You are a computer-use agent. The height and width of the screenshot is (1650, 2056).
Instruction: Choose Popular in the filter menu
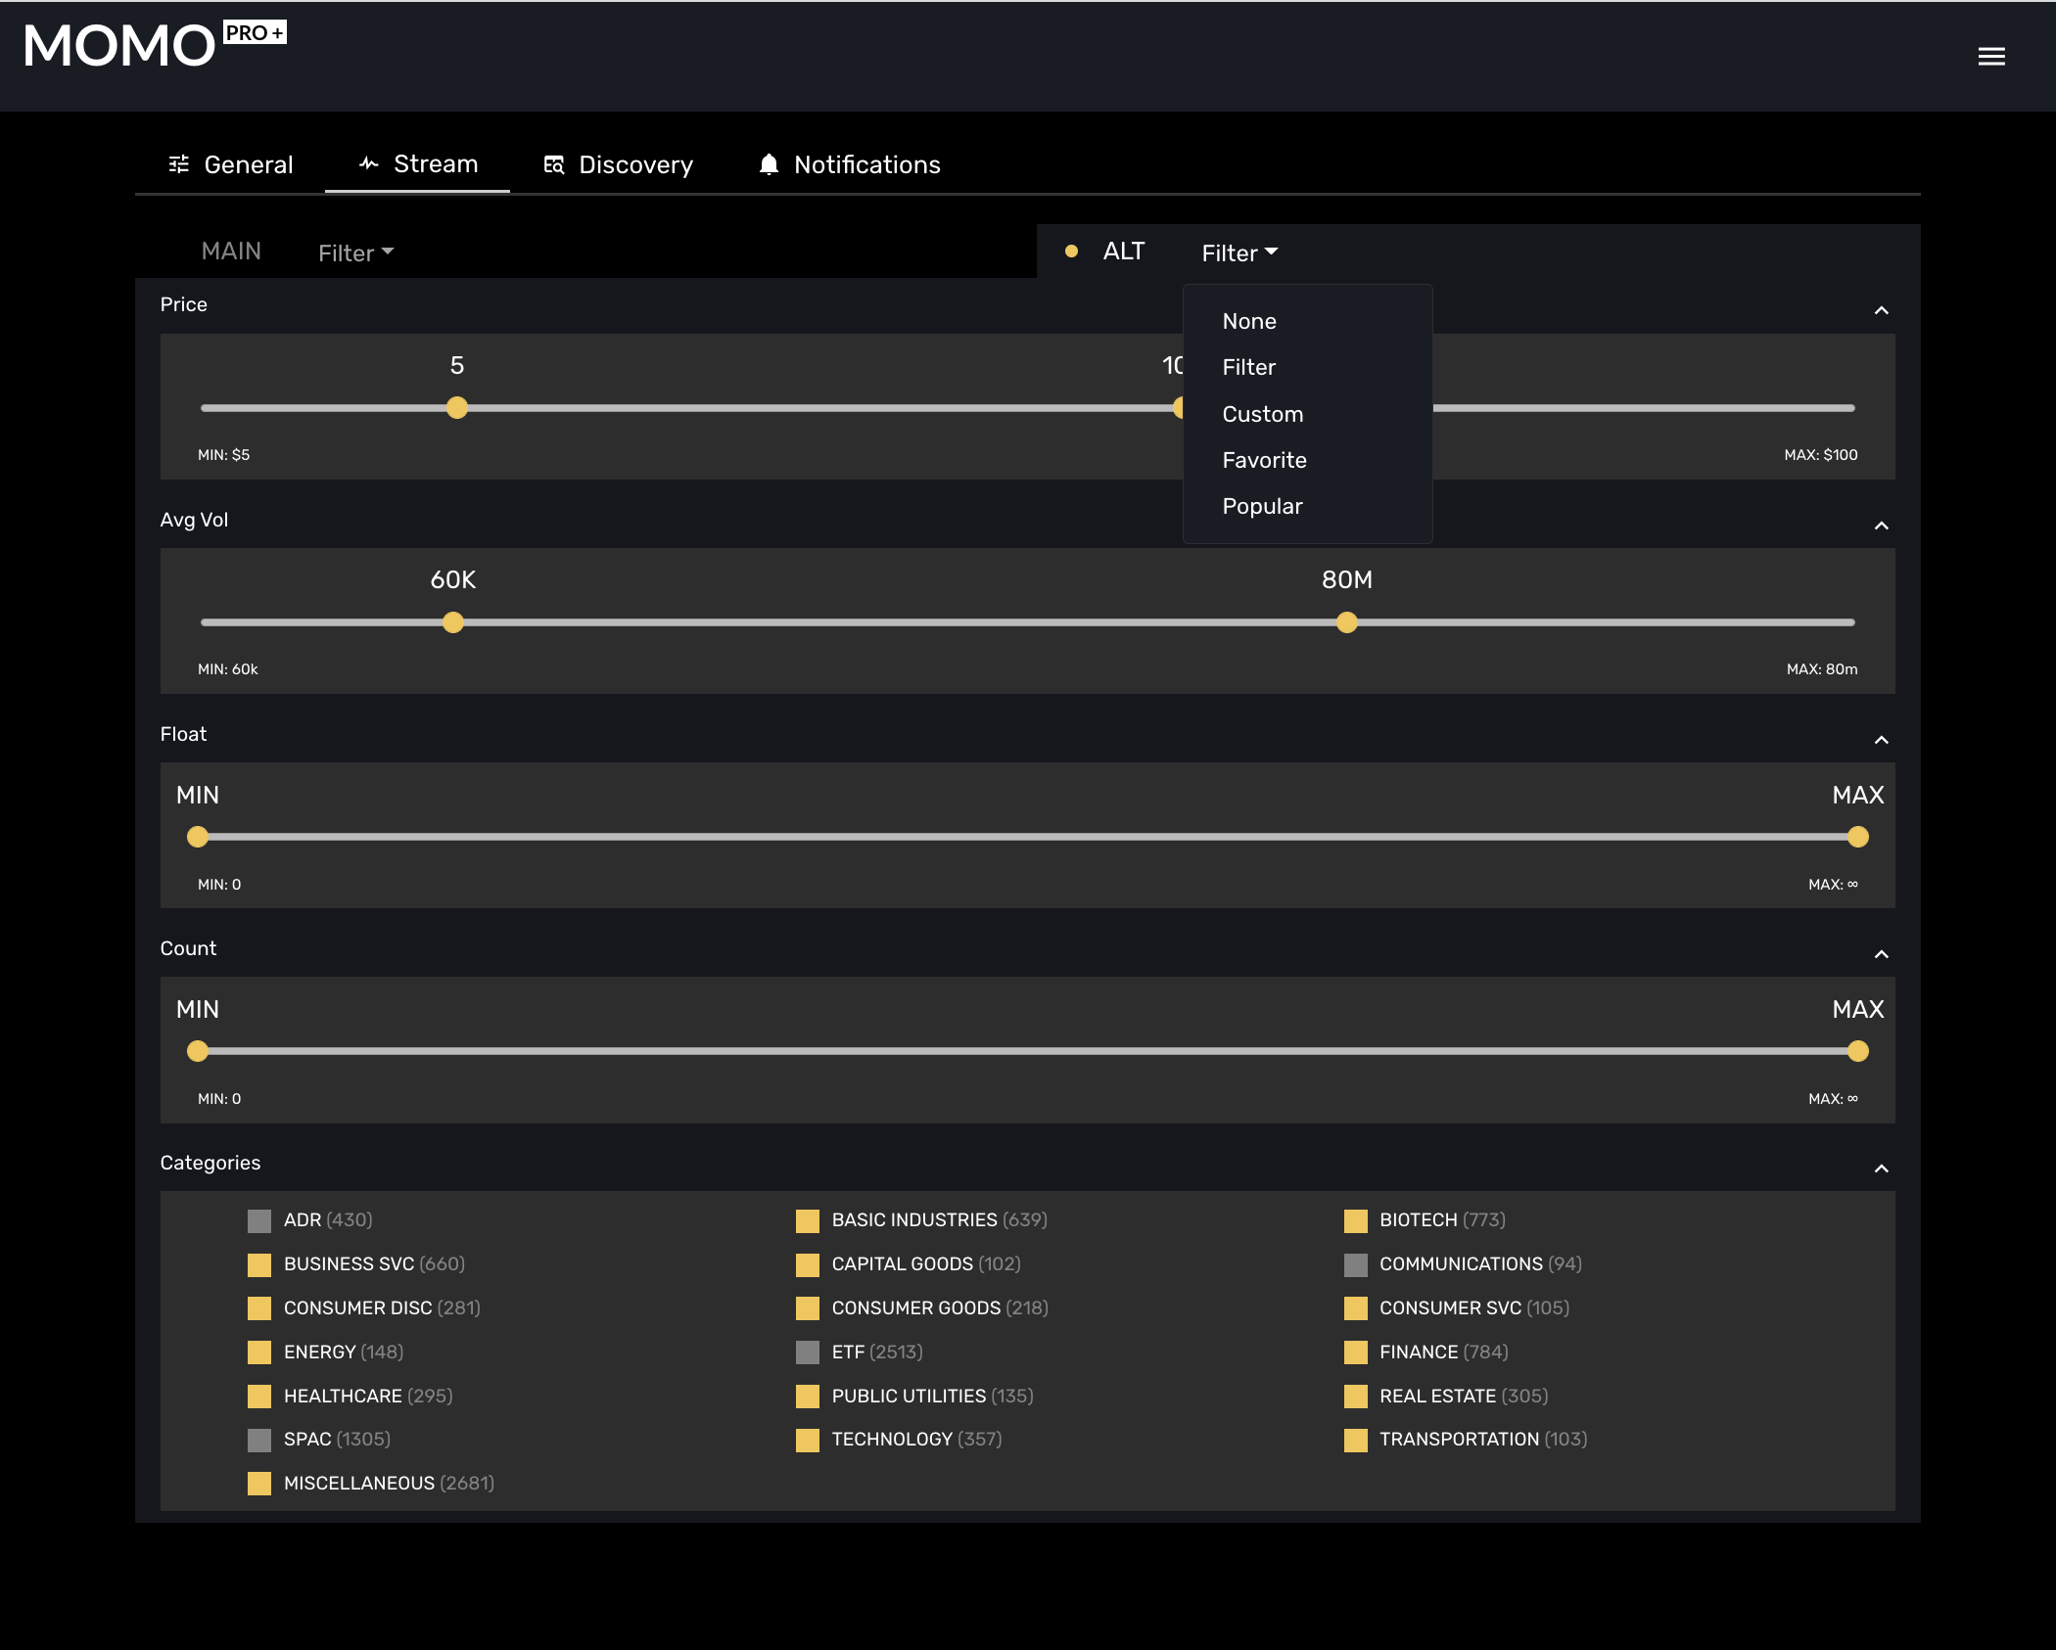[x=1261, y=506]
